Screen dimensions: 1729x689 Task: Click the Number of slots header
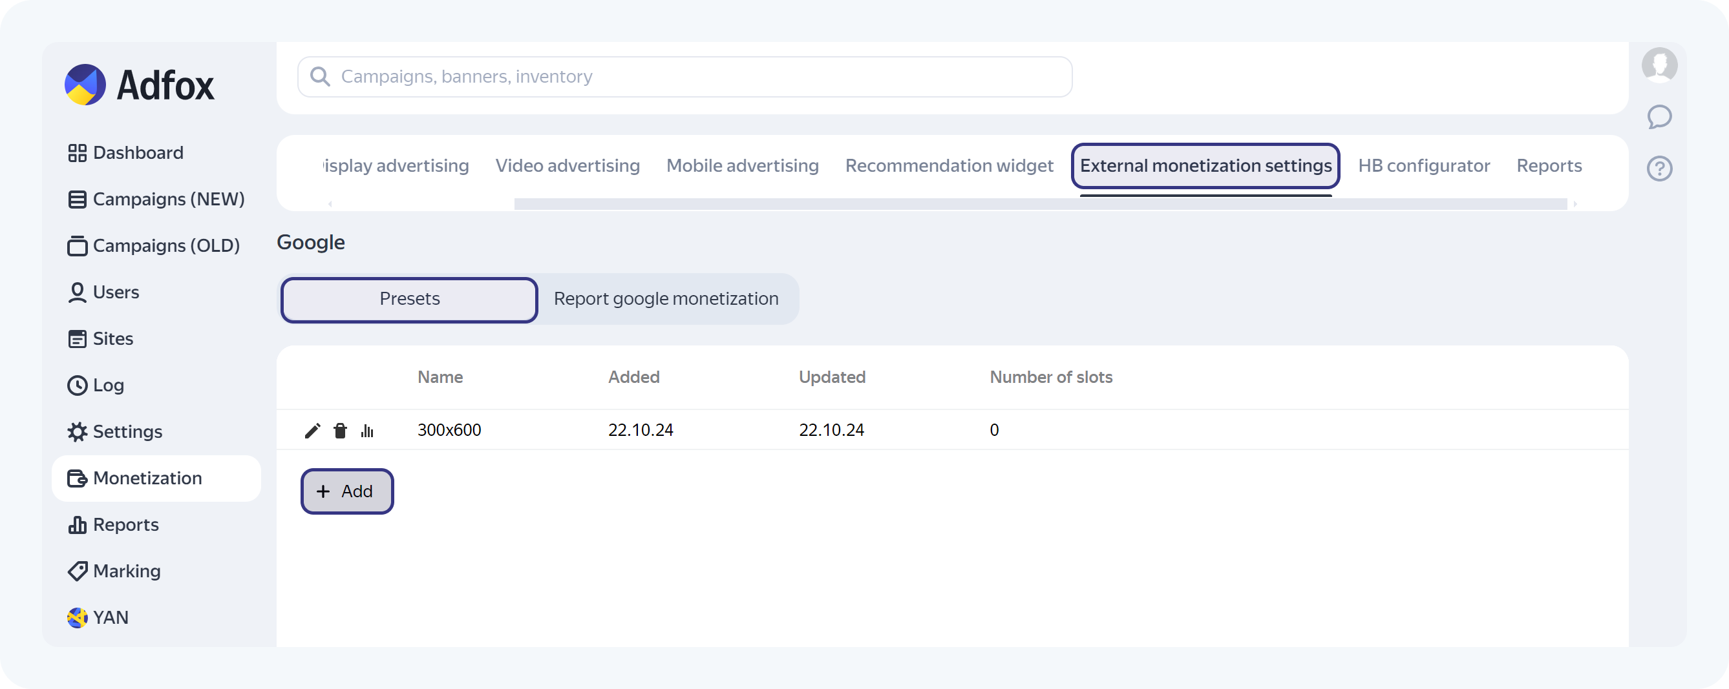1051,377
